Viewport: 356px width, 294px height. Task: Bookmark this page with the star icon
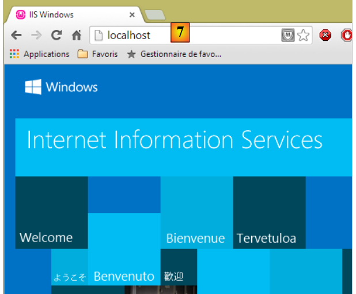[x=304, y=36]
